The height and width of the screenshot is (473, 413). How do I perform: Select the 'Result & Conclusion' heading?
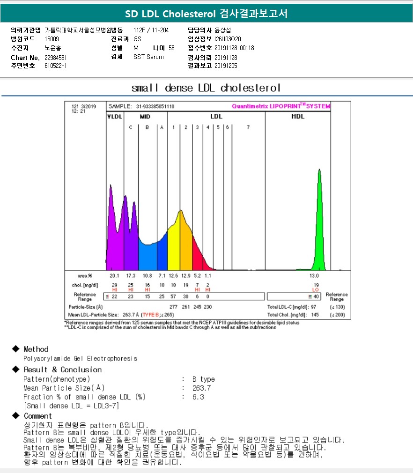point(63,370)
